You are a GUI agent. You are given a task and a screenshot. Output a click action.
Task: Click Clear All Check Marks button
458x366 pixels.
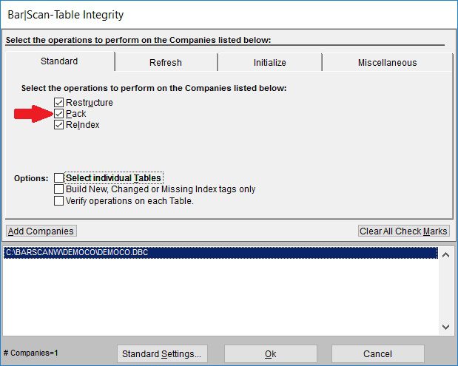tap(404, 231)
